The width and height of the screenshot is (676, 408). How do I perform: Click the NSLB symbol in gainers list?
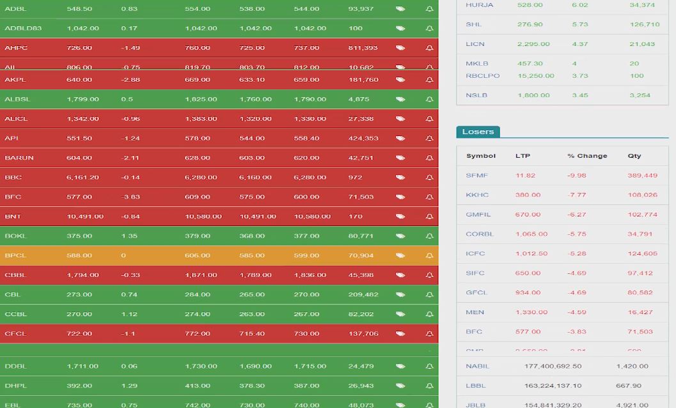point(476,95)
